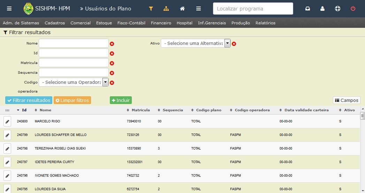Focus the Nome filter field
This screenshot has height=193, width=365.
(x=74, y=43)
